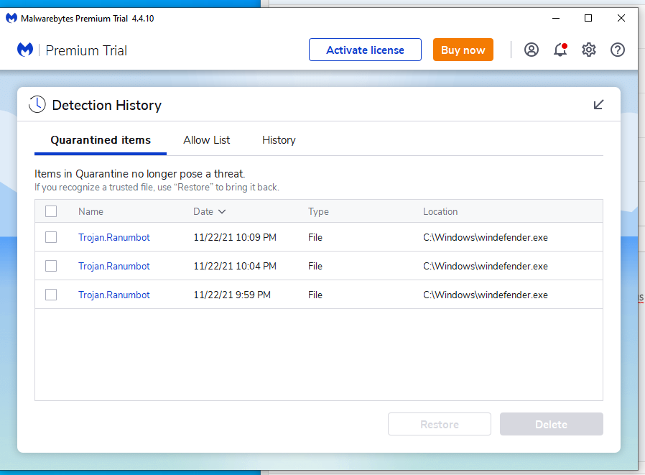
Task: Open the account profile icon
Action: click(531, 50)
